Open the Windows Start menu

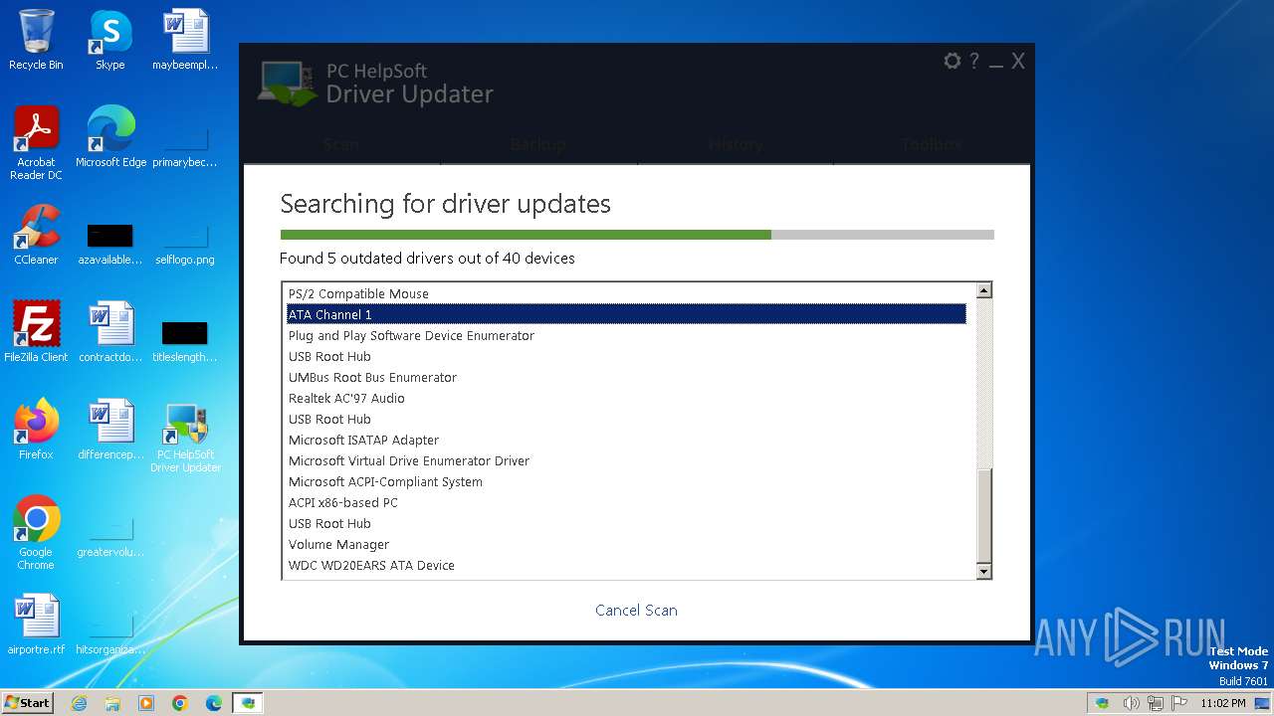click(x=28, y=703)
